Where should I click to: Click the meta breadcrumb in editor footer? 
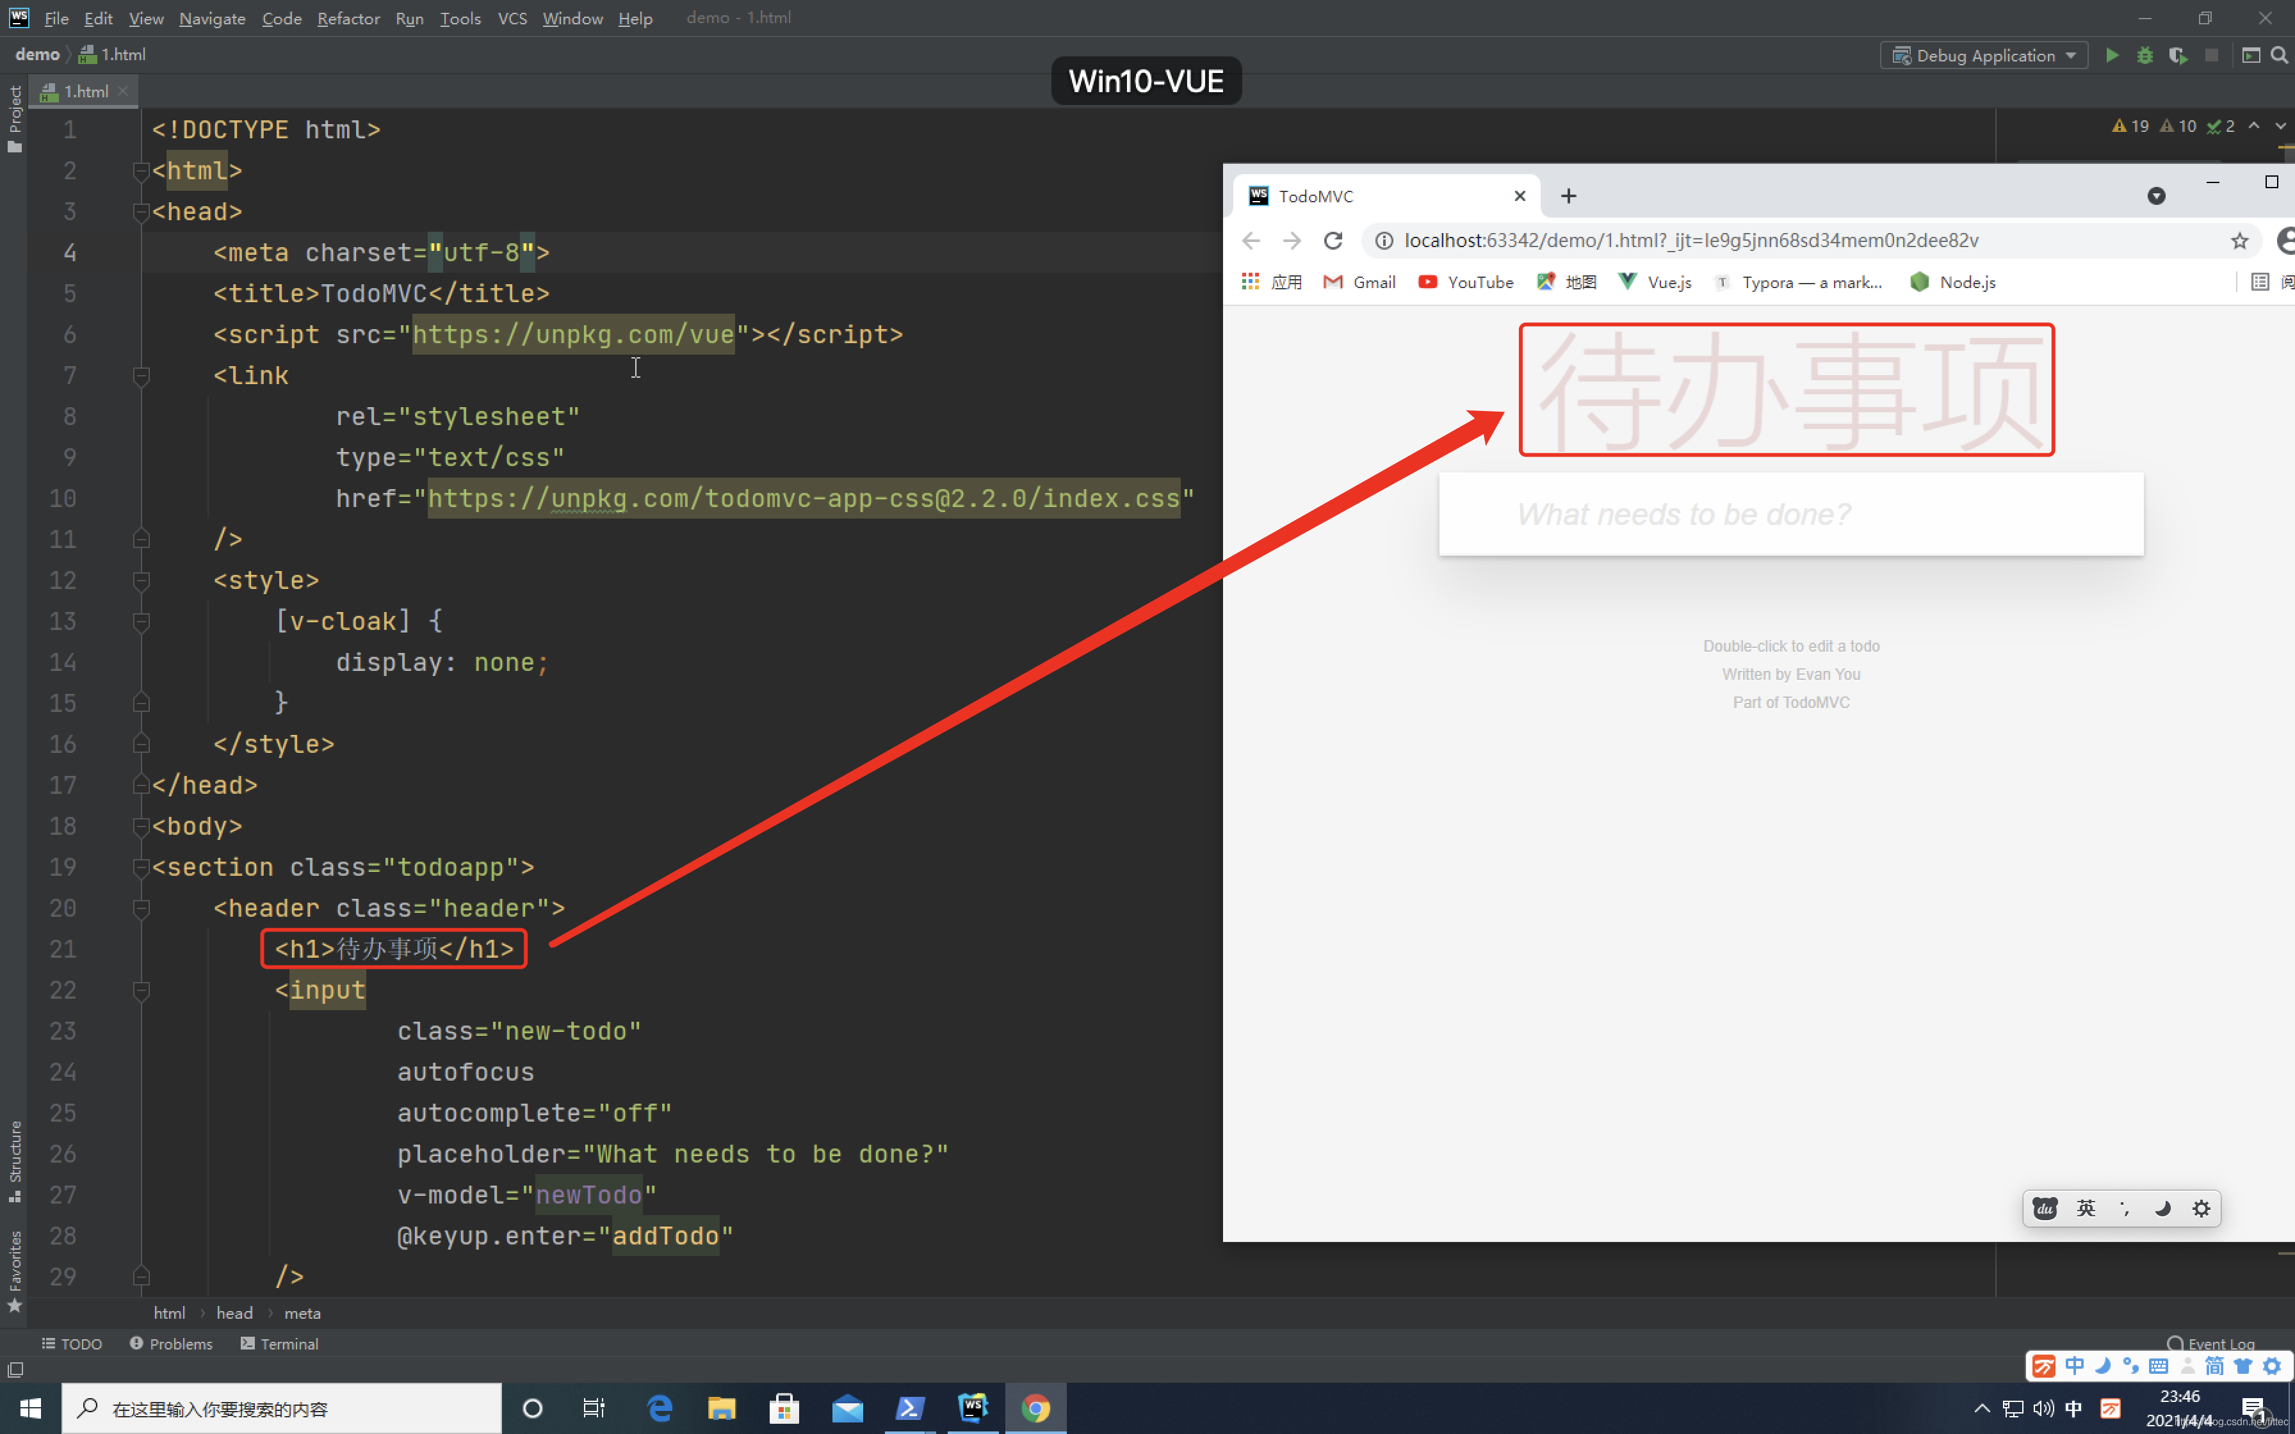302,1312
